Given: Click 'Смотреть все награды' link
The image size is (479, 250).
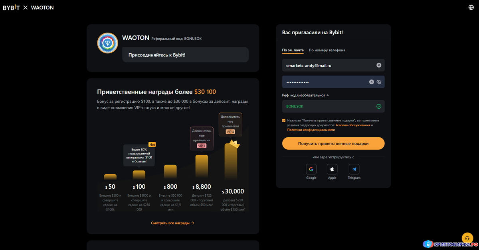Looking at the screenshot, I should 172,223.
